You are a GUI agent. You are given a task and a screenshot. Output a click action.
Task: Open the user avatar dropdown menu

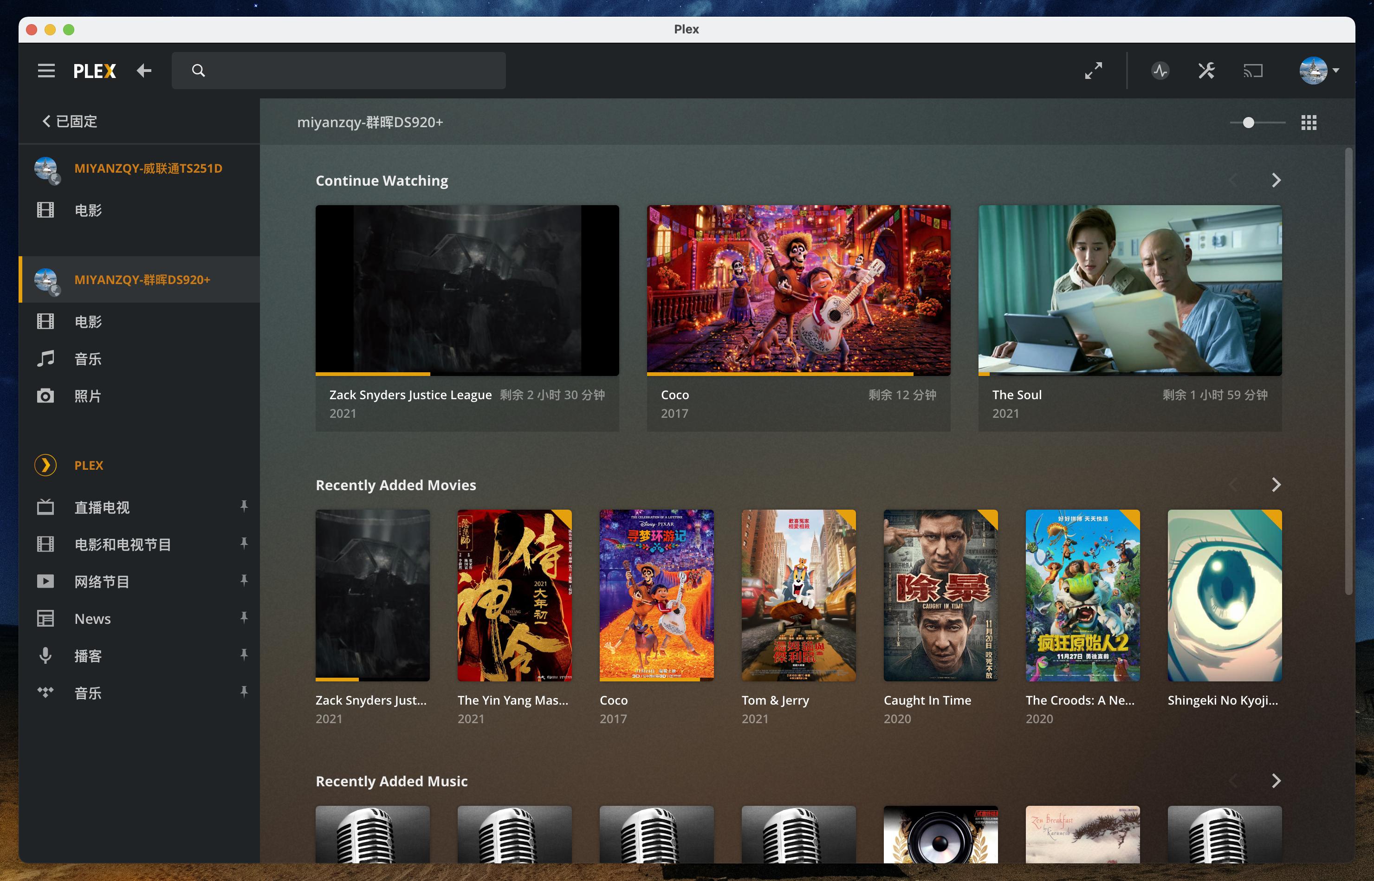click(x=1319, y=71)
